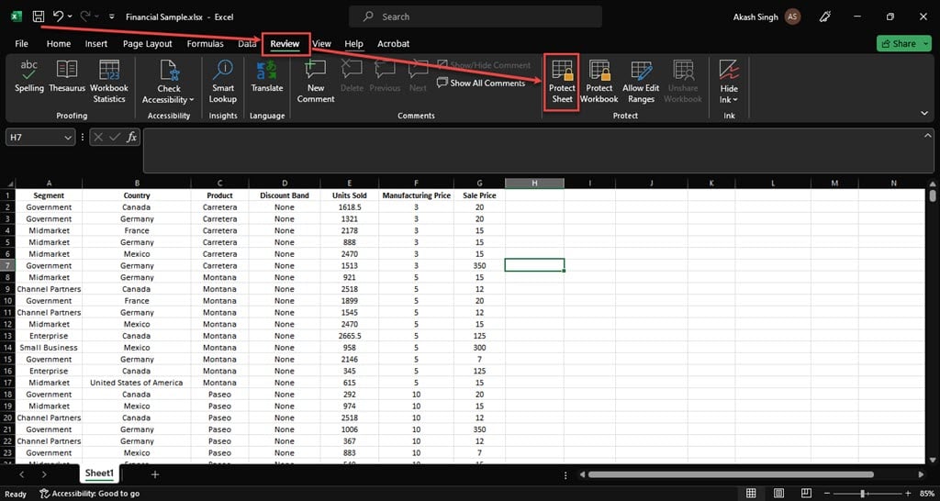Collapse the ribbon using the chevron
The image size is (940, 501).
[924, 113]
